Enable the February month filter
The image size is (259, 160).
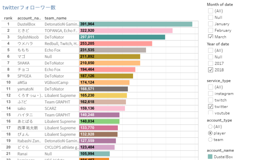click(x=210, y=30)
